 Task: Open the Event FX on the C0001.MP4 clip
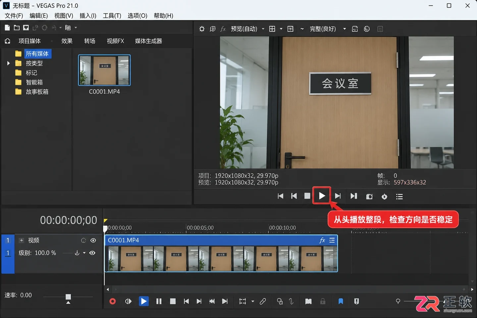pos(322,240)
